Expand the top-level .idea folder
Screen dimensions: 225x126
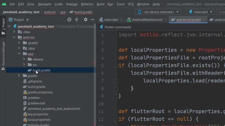(x=14, y=32)
